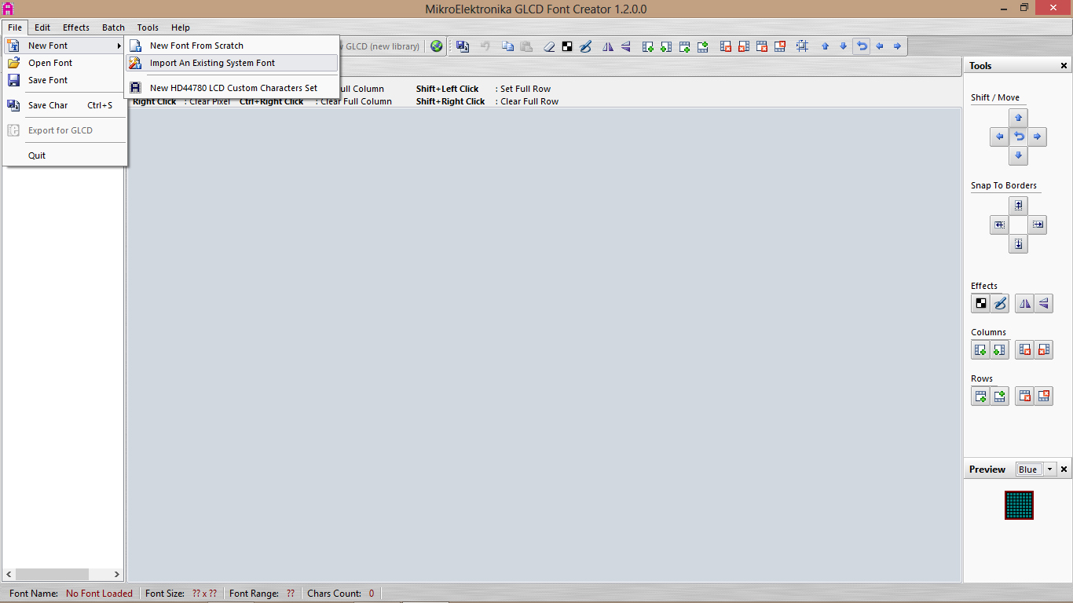
Task: Click shift left arrow in top toolbar
Action: [880, 46]
